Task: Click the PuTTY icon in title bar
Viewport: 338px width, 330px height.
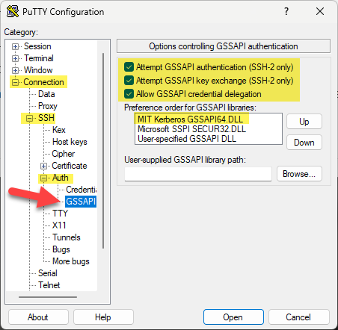Action: pyautogui.click(x=13, y=11)
